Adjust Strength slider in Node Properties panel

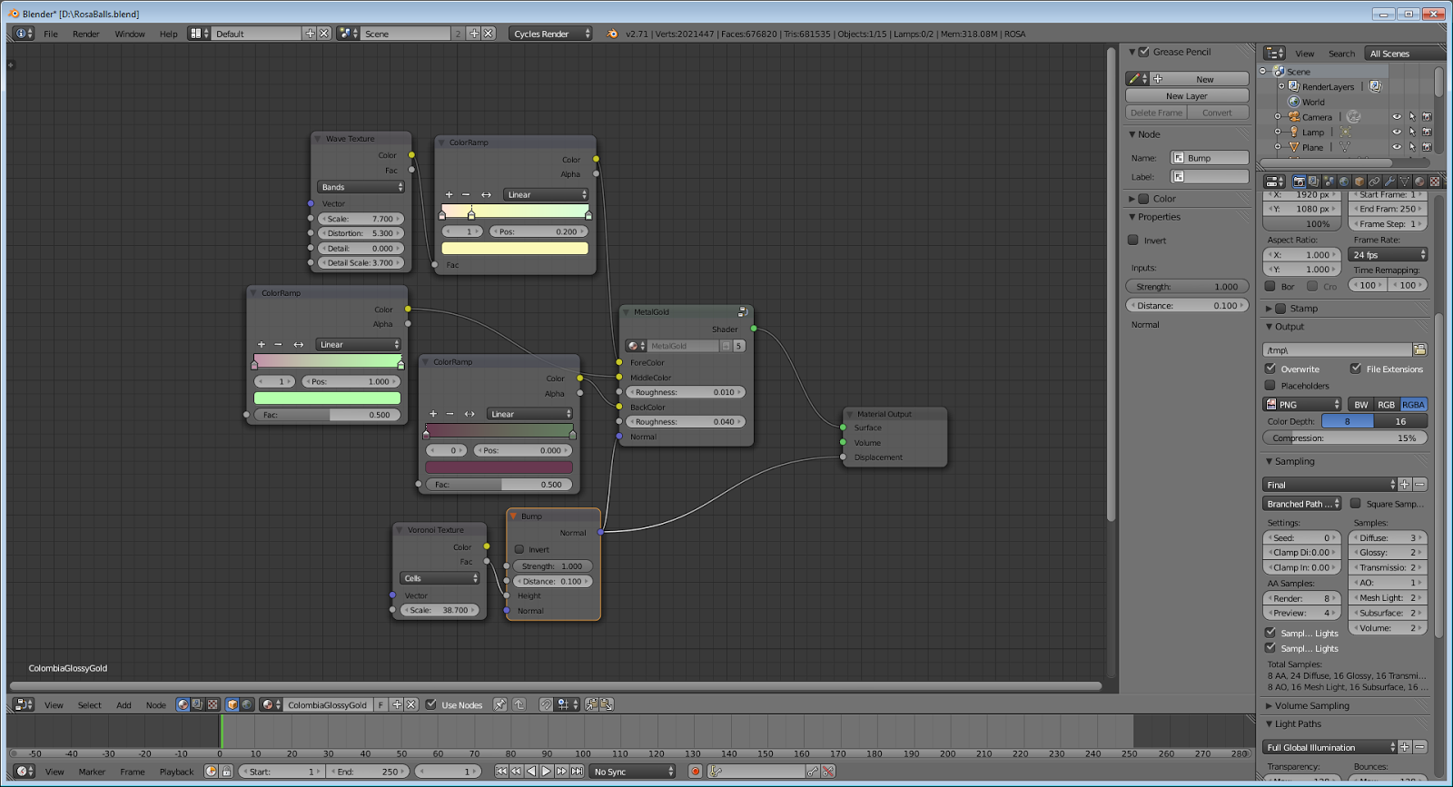click(x=1187, y=287)
